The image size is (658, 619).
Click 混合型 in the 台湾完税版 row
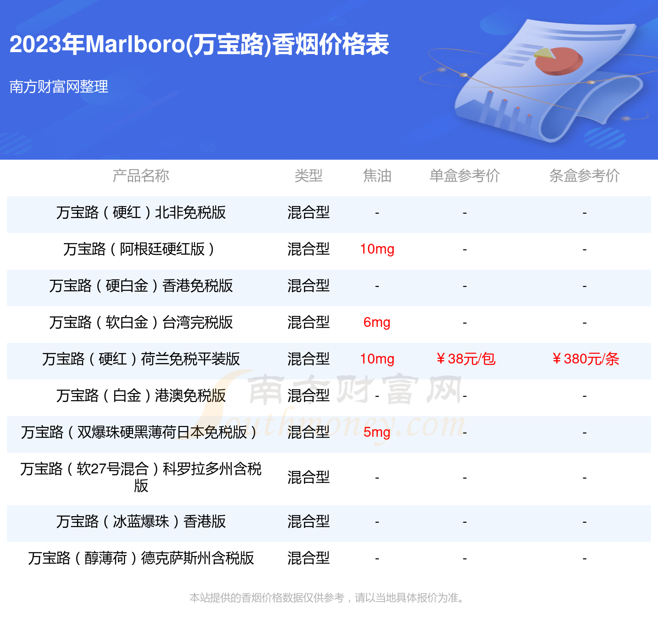(308, 322)
